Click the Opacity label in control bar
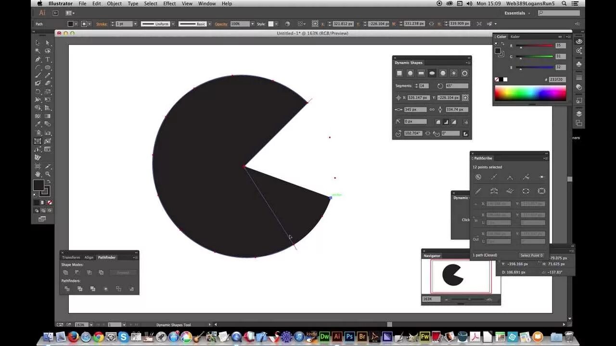 click(221, 24)
